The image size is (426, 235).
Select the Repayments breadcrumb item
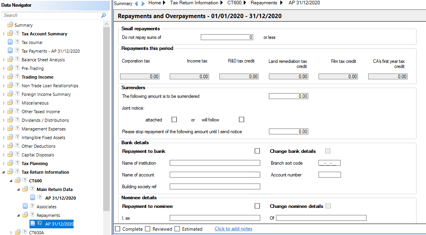click(x=264, y=3)
